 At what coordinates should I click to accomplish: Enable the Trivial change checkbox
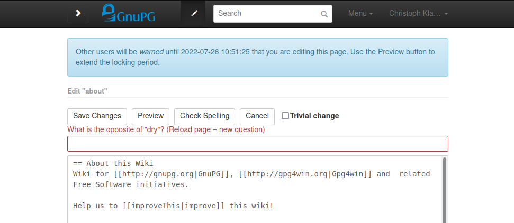pyautogui.click(x=285, y=116)
